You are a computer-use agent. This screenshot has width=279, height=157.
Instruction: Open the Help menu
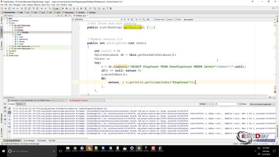(x=70, y=5)
